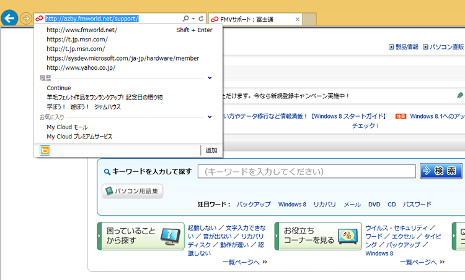This screenshot has width=465, height=280.
Task: Open the 起動しない trouble link
Action: click(x=202, y=227)
